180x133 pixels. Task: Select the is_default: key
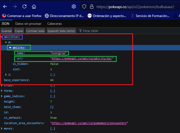13,118
